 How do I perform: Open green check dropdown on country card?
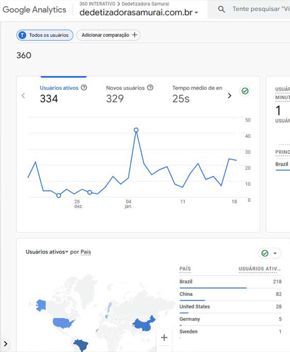coord(270,253)
